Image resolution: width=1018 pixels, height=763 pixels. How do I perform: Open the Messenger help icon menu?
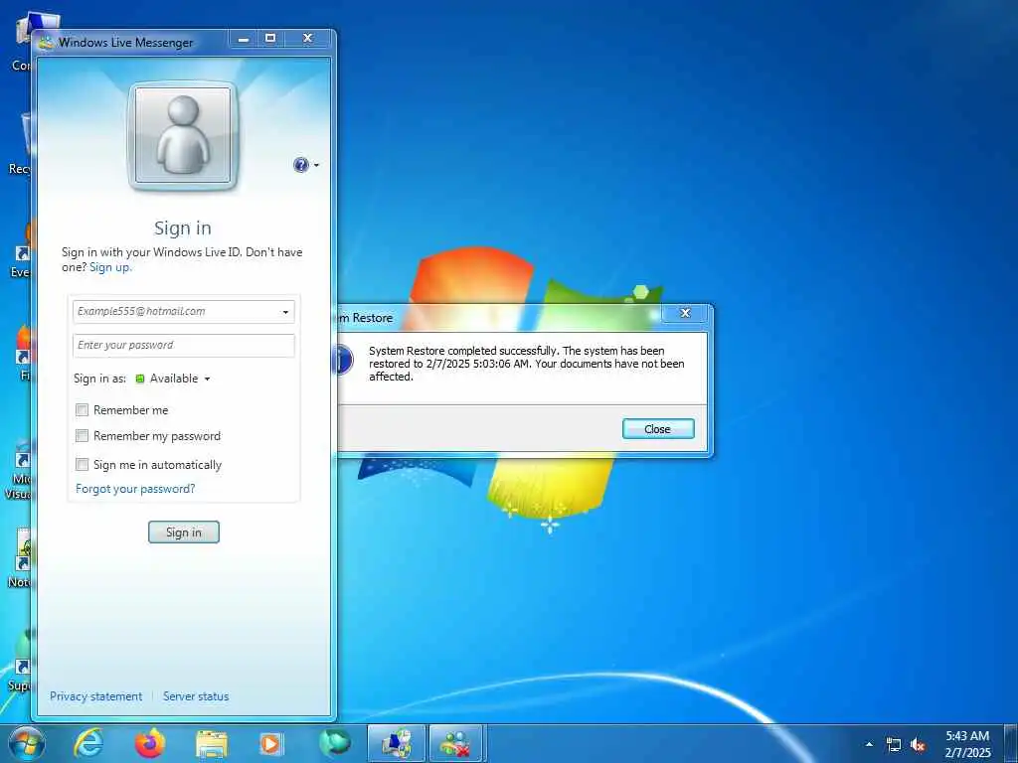[x=300, y=165]
